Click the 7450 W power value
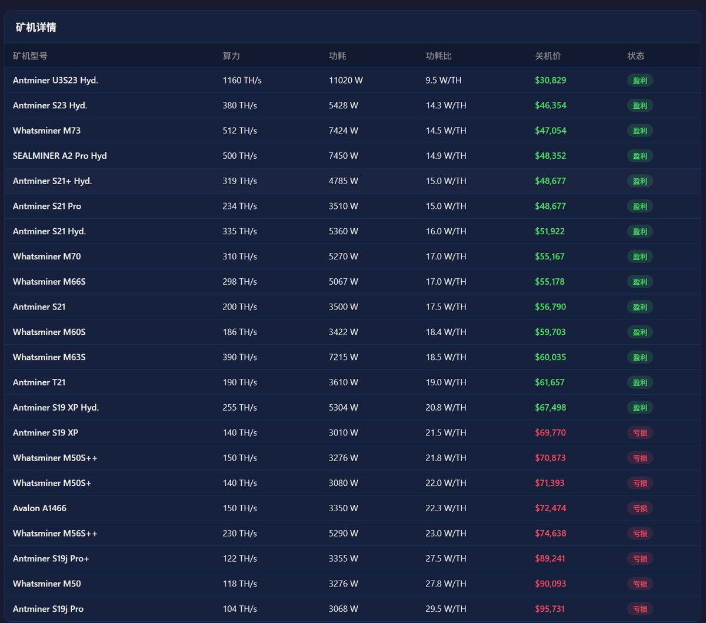Image resolution: width=706 pixels, height=623 pixels. click(x=344, y=156)
